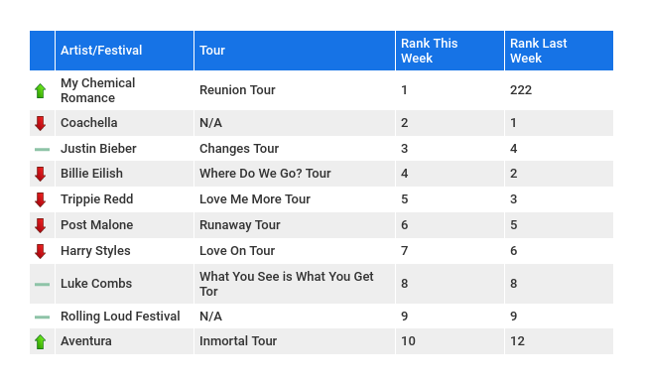Select What You See is What You Get cell

pos(295,284)
